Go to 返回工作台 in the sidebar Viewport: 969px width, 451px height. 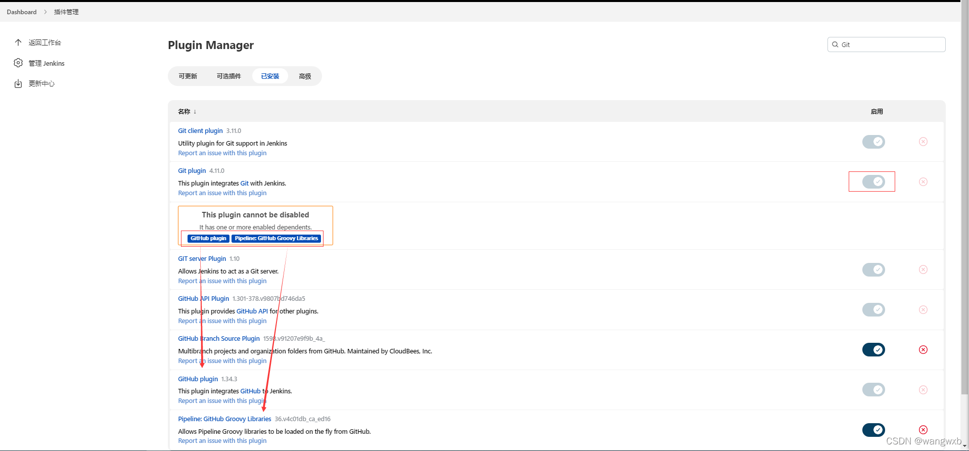(44, 42)
